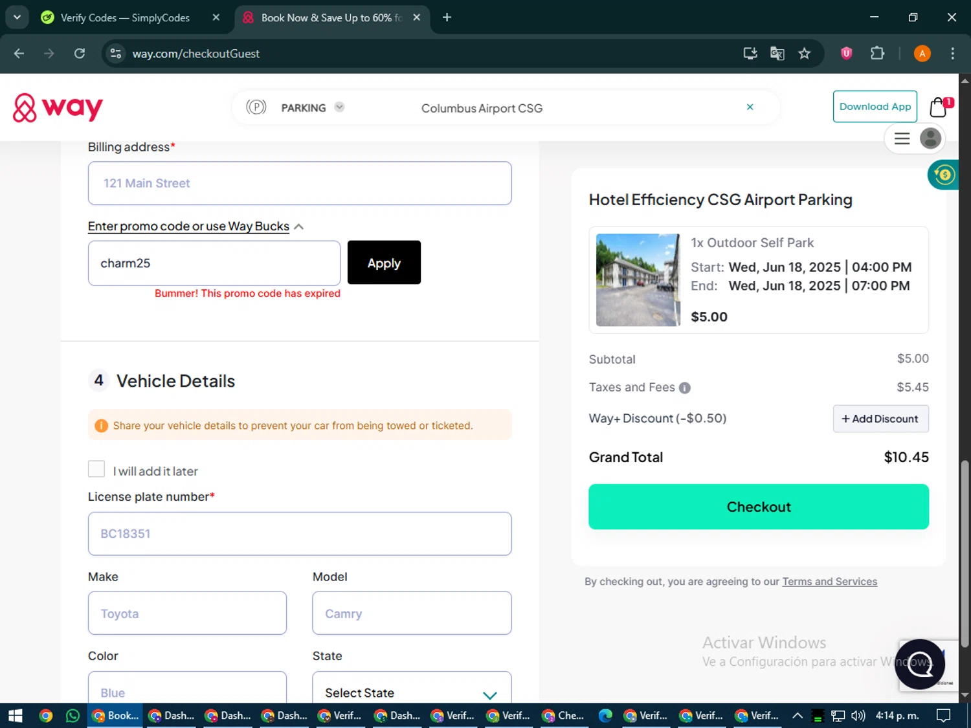Screen dimensions: 971x728
Task: Reload the current page
Action: pos(80,53)
